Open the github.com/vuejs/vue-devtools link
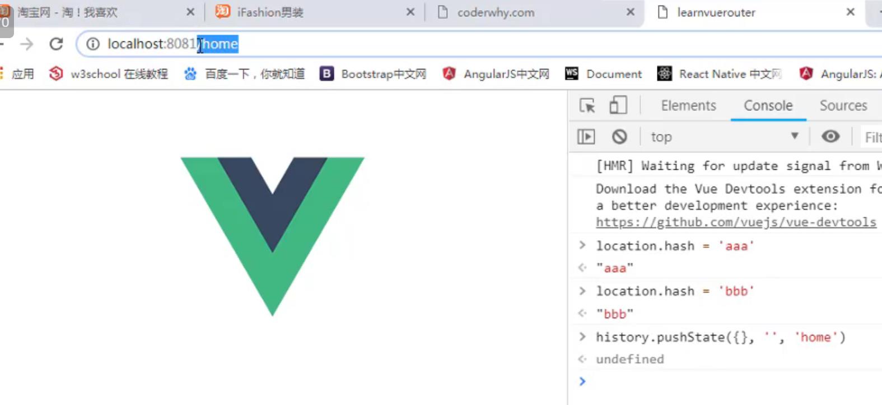 pyautogui.click(x=736, y=222)
